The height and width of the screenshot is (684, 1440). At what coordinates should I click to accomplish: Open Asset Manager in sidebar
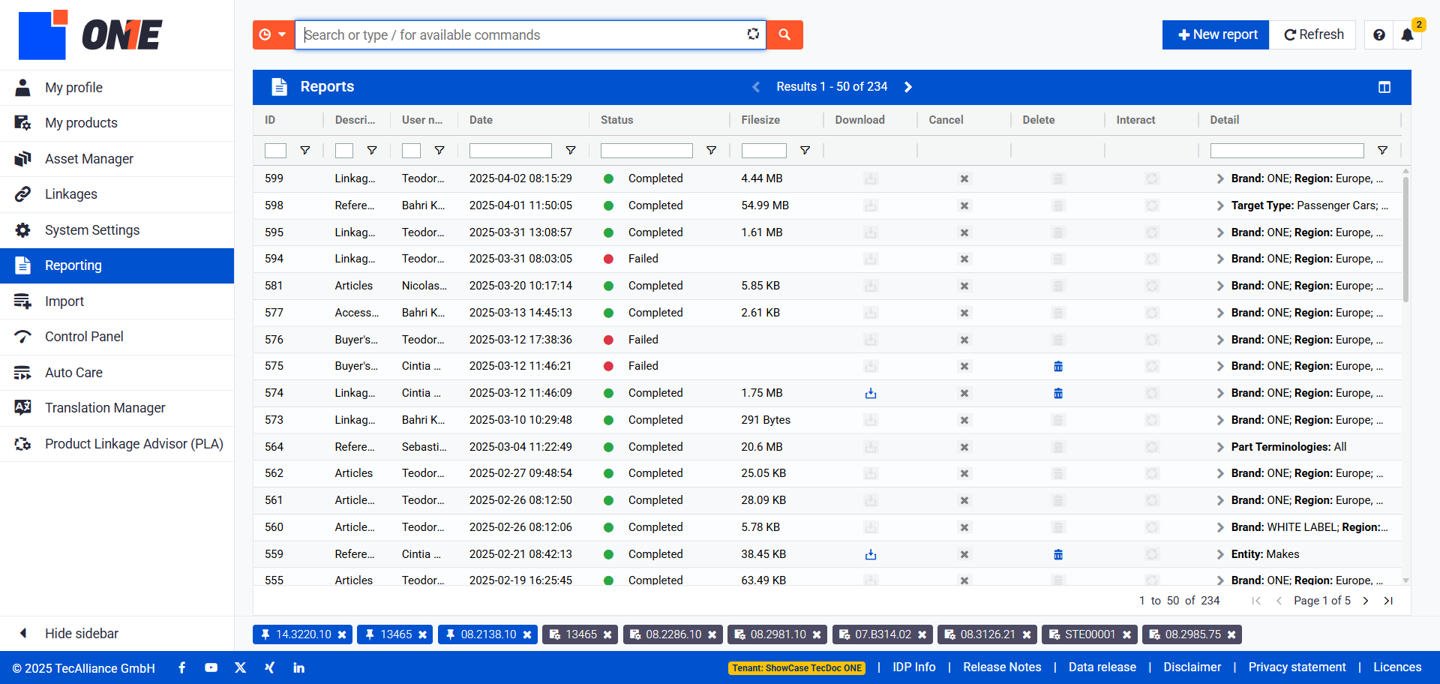click(117, 159)
